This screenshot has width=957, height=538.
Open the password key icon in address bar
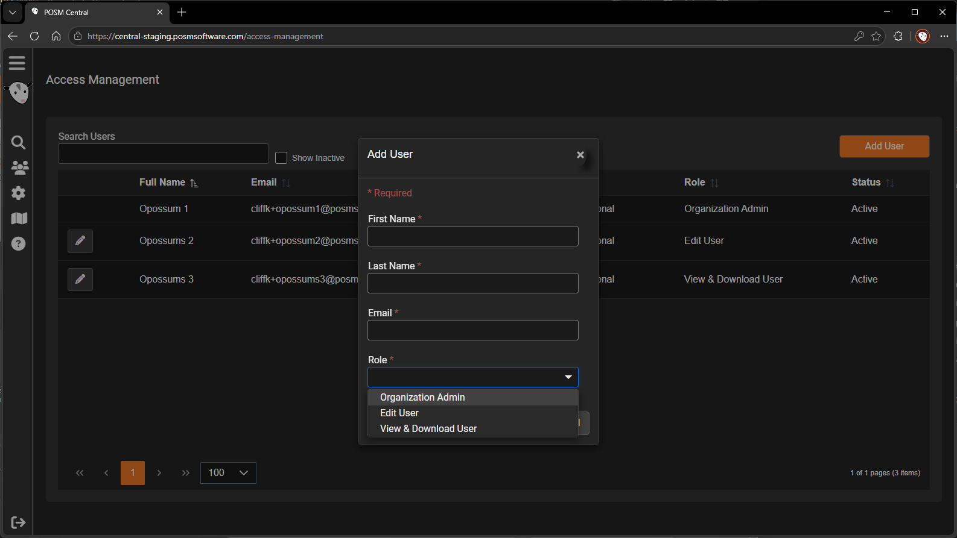coord(859,36)
